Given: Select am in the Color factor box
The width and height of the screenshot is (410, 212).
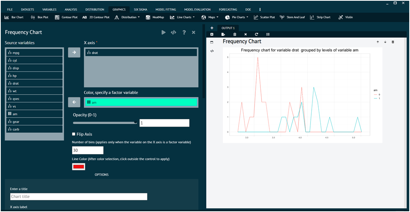Looking at the screenshot, I should tap(141, 102).
